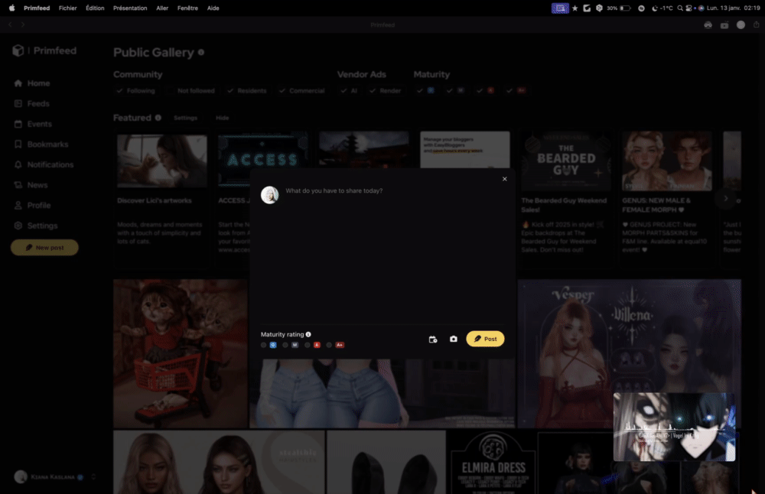This screenshot has width=765, height=494.
Task: Click the incognito glasses icon in toolbar
Action: click(x=708, y=25)
